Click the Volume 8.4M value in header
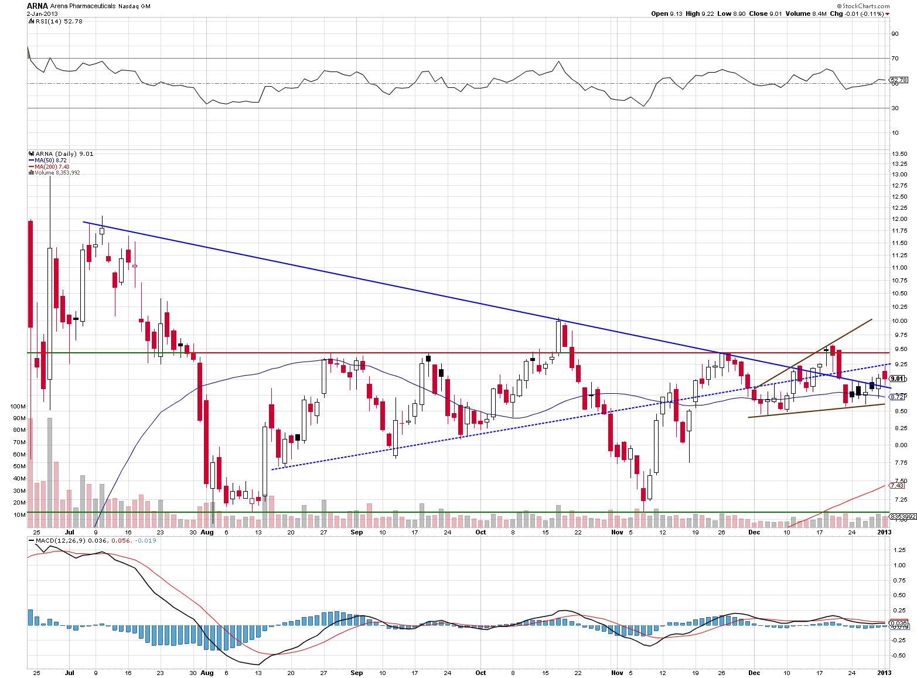Screen dimensions: 917x678 tap(806, 13)
